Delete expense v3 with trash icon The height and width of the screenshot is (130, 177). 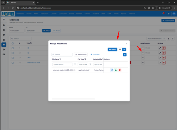click(x=164, y=48)
